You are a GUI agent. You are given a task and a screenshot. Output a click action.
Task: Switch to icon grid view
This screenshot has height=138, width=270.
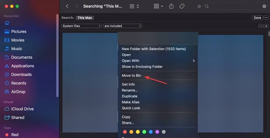[132, 6]
